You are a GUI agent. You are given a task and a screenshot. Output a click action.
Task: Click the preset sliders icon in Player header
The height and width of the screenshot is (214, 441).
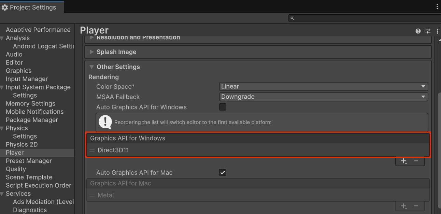coord(428,31)
